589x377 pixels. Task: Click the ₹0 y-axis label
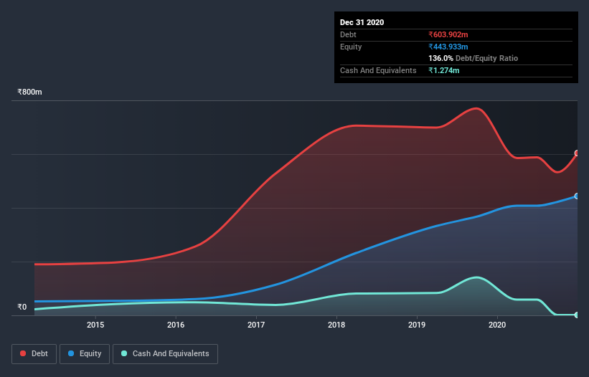tap(22, 307)
